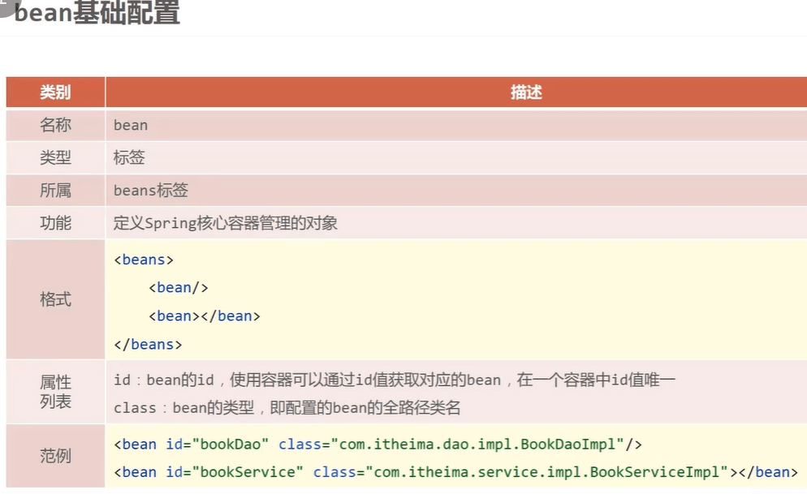Screen dimensions: 807x494
Task: Click the 范例 row label
Action: pyautogui.click(x=55, y=456)
